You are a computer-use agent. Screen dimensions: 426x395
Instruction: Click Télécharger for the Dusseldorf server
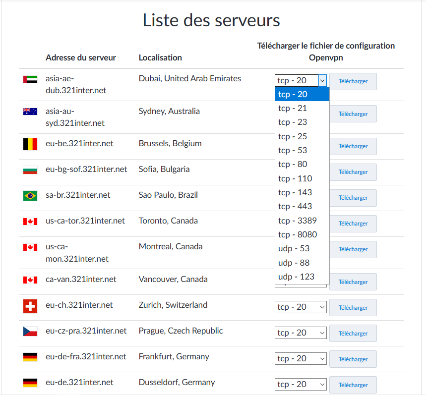click(353, 385)
